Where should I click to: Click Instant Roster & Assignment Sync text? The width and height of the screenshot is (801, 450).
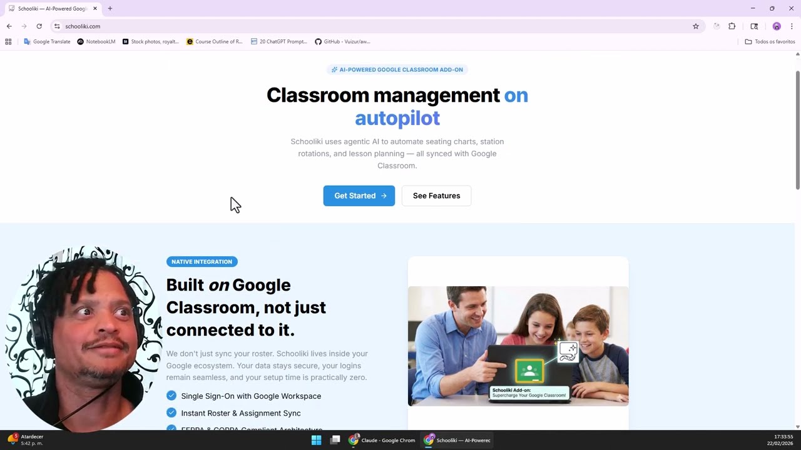241,413
